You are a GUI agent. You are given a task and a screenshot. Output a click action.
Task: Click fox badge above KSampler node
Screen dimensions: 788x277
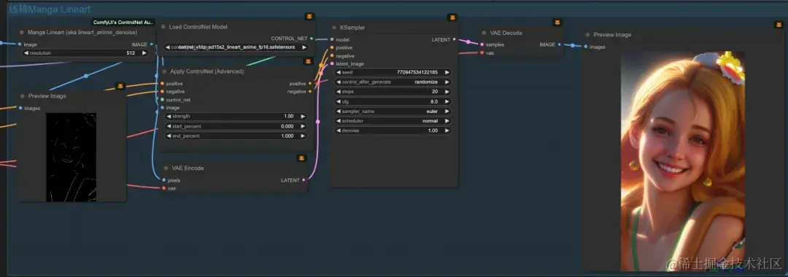pyautogui.click(x=452, y=17)
